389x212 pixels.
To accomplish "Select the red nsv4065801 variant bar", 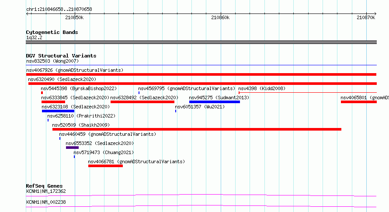I will 359,102.
